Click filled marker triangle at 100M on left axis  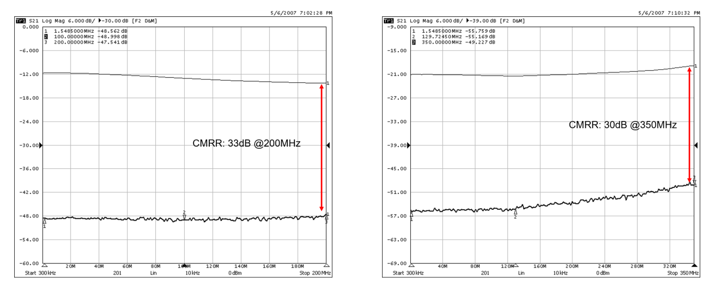point(185,265)
